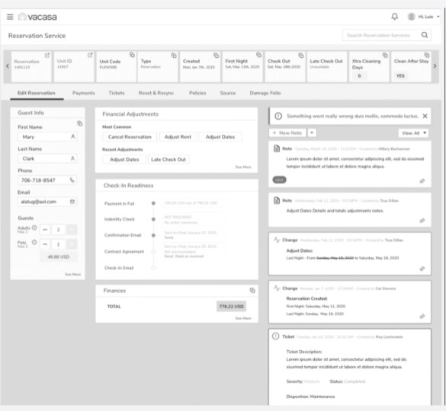Screen dimensions: 446x411
Task: Select the Edit Reservation tab
Action: (37, 93)
